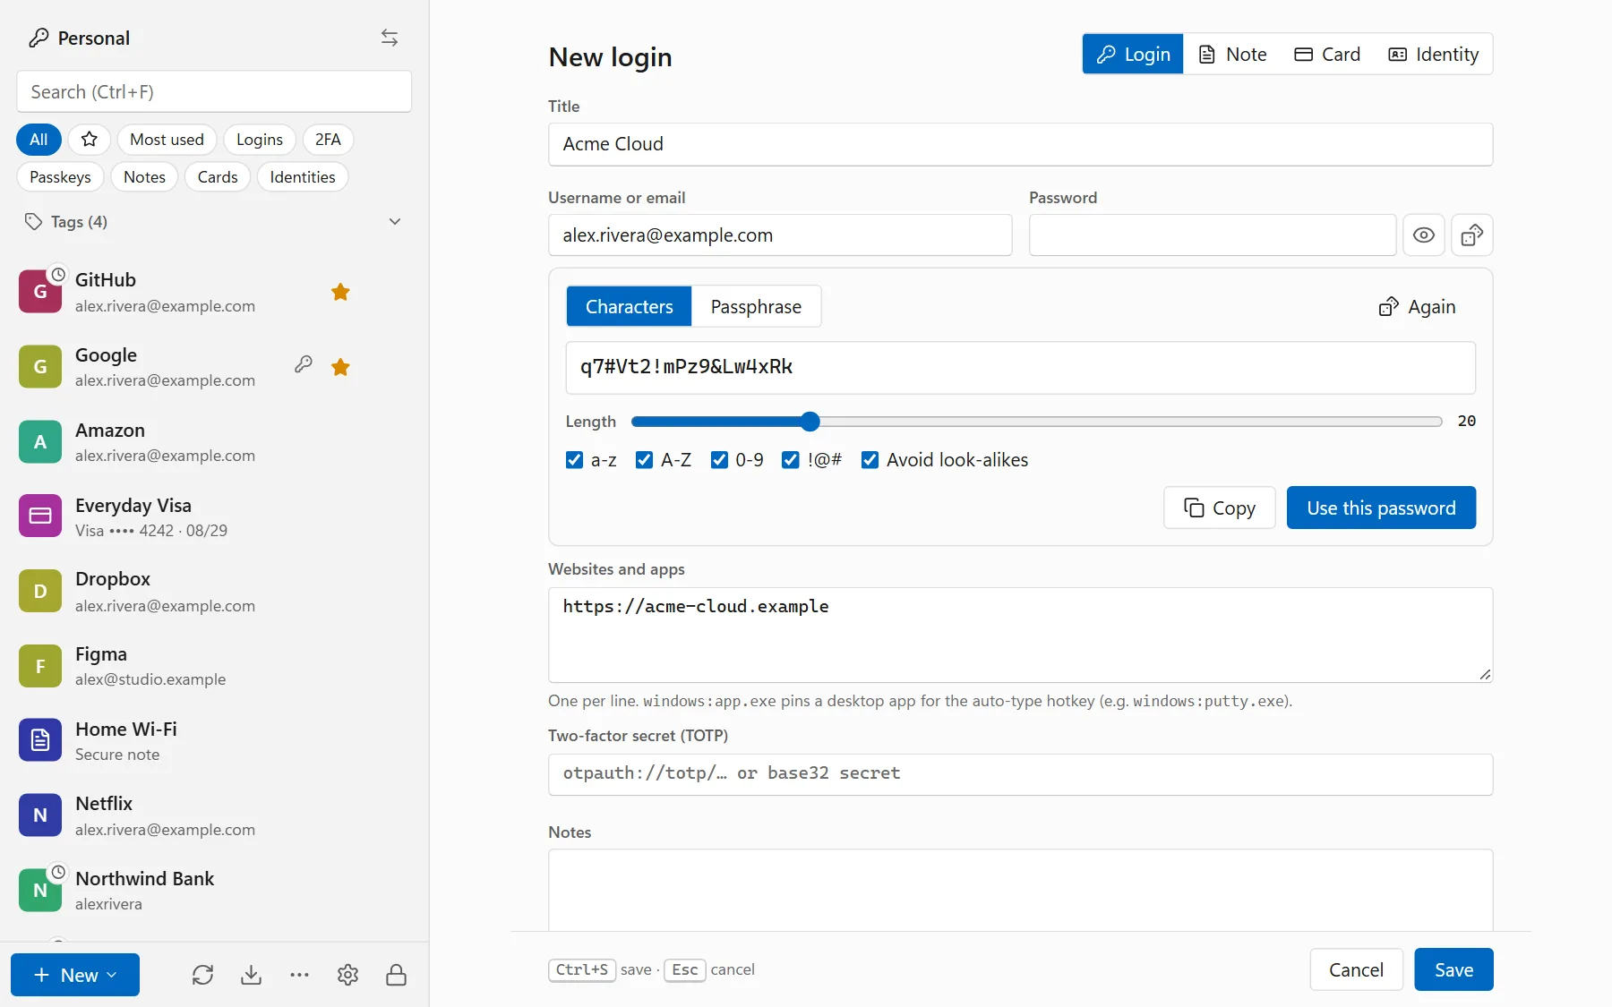The image size is (1612, 1007).
Task: Filter list by Cards
Action: pos(218,177)
